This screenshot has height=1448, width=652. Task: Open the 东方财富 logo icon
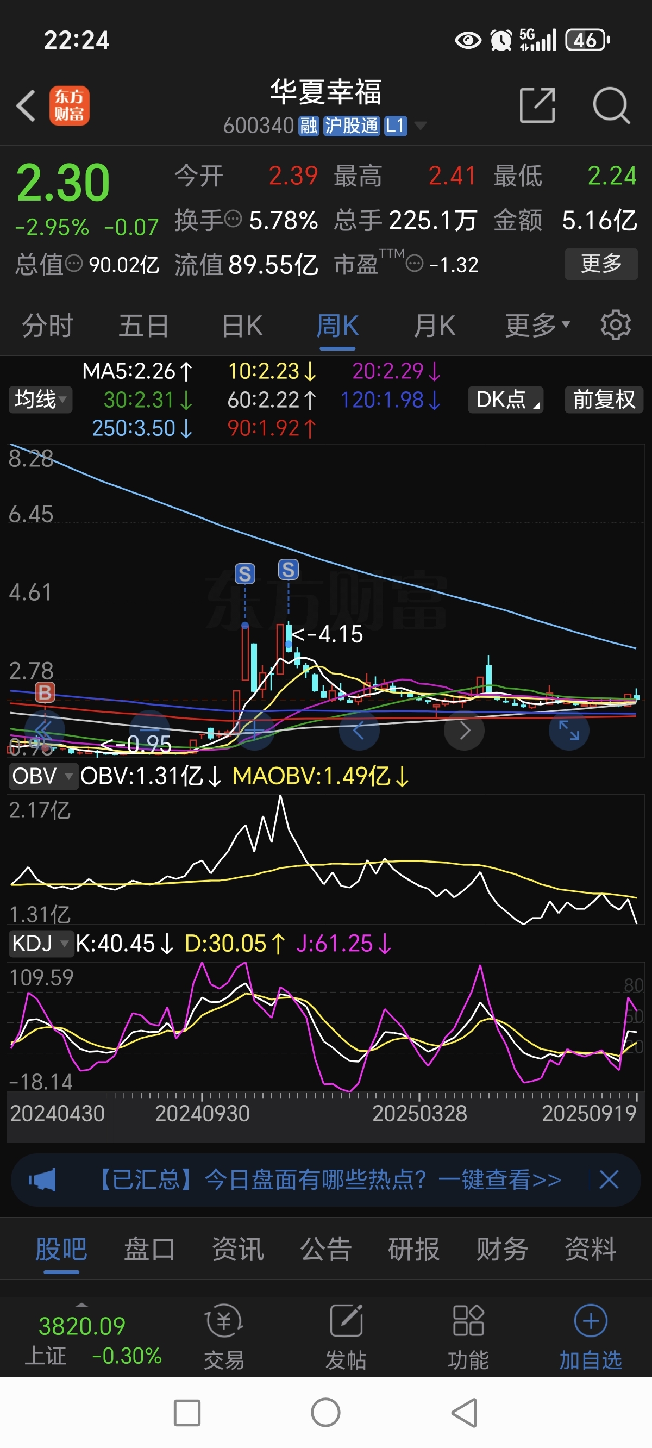point(69,105)
